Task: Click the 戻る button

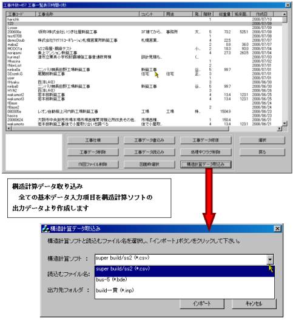Action: pyautogui.click(x=262, y=152)
